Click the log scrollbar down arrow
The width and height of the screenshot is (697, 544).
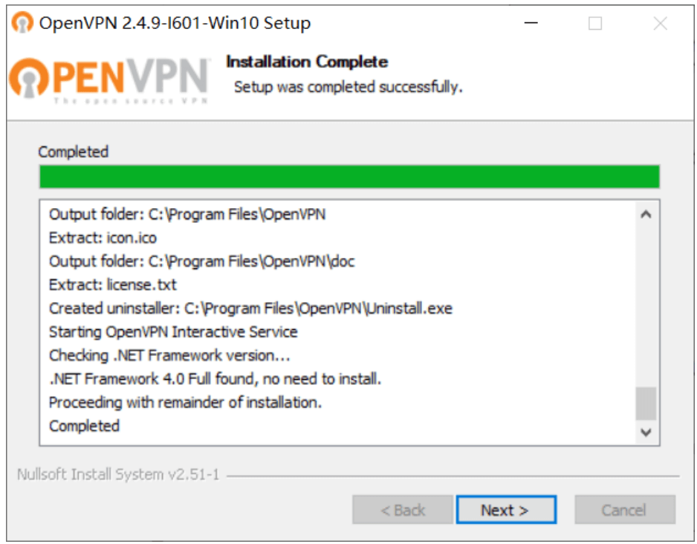pyautogui.click(x=646, y=432)
